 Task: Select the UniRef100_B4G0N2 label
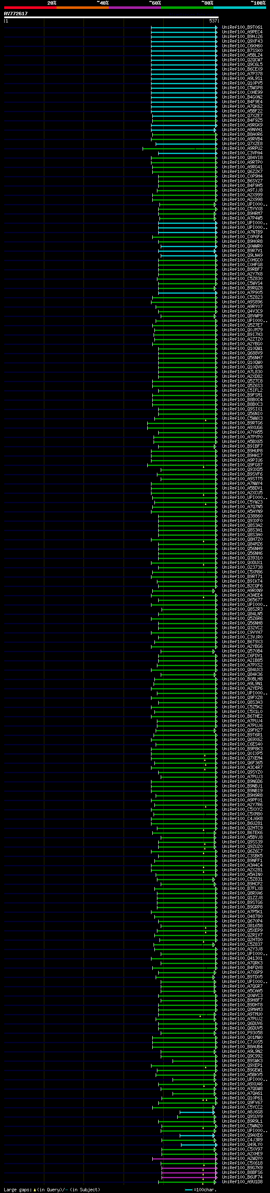click(x=242, y=97)
